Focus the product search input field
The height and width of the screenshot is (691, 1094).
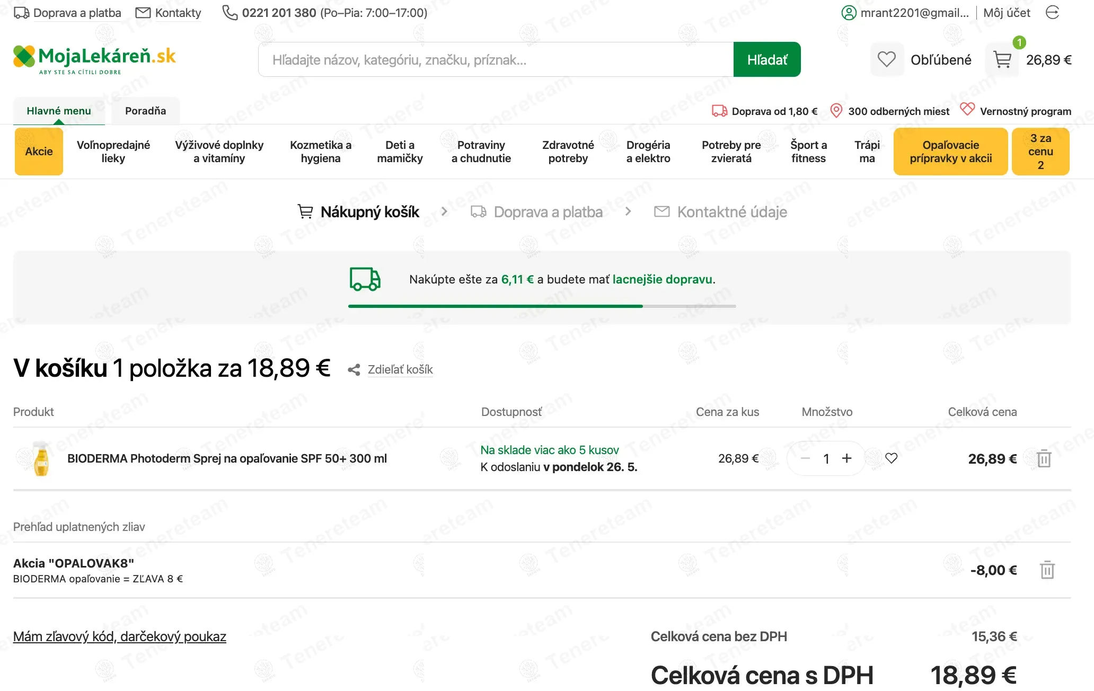tap(496, 59)
